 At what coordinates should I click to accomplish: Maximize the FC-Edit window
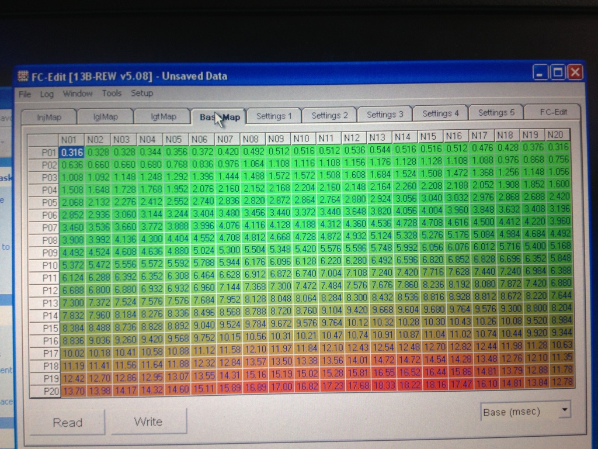pos(558,72)
